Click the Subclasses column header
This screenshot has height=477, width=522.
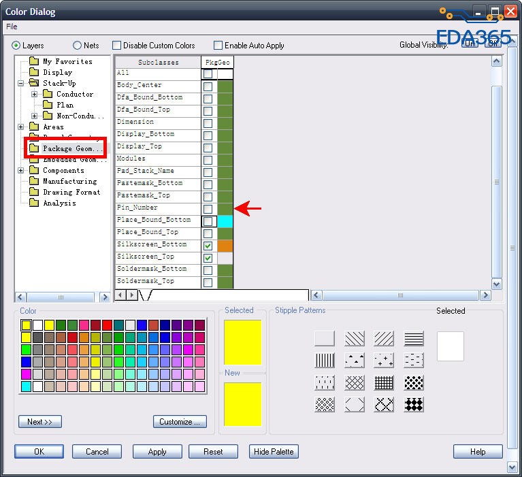[x=158, y=62]
